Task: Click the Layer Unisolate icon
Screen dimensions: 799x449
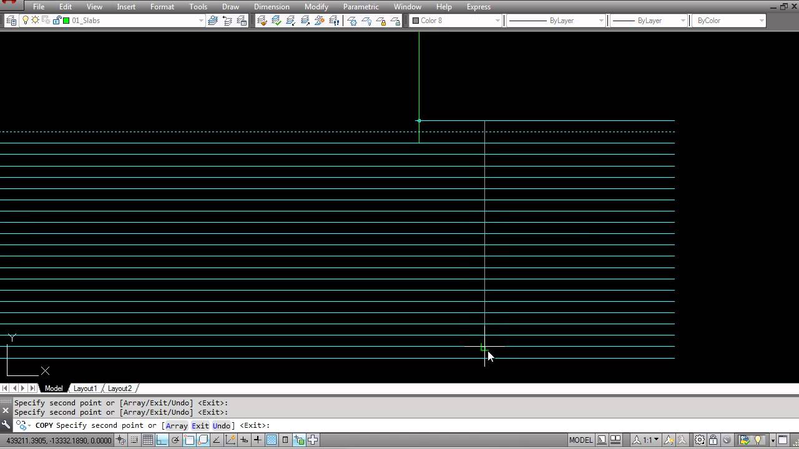Action: pos(305,21)
